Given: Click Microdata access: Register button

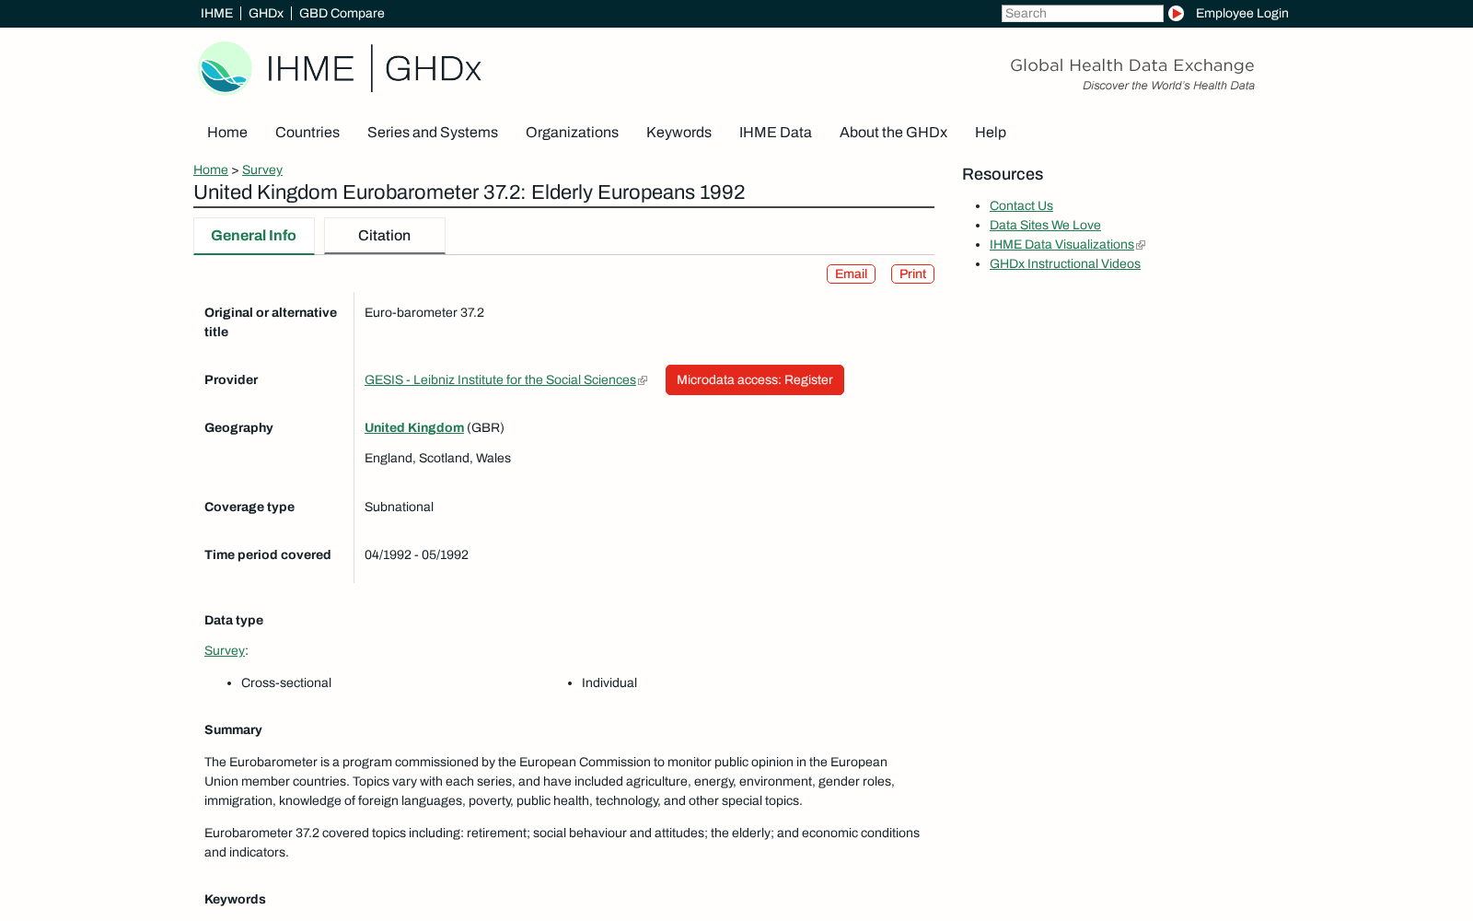Looking at the screenshot, I should tap(755, 379).
